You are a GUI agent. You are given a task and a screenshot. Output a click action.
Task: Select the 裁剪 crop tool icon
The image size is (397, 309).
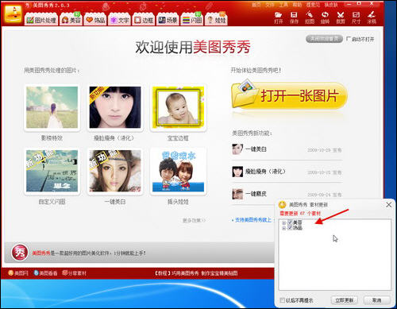coord(341,17)
